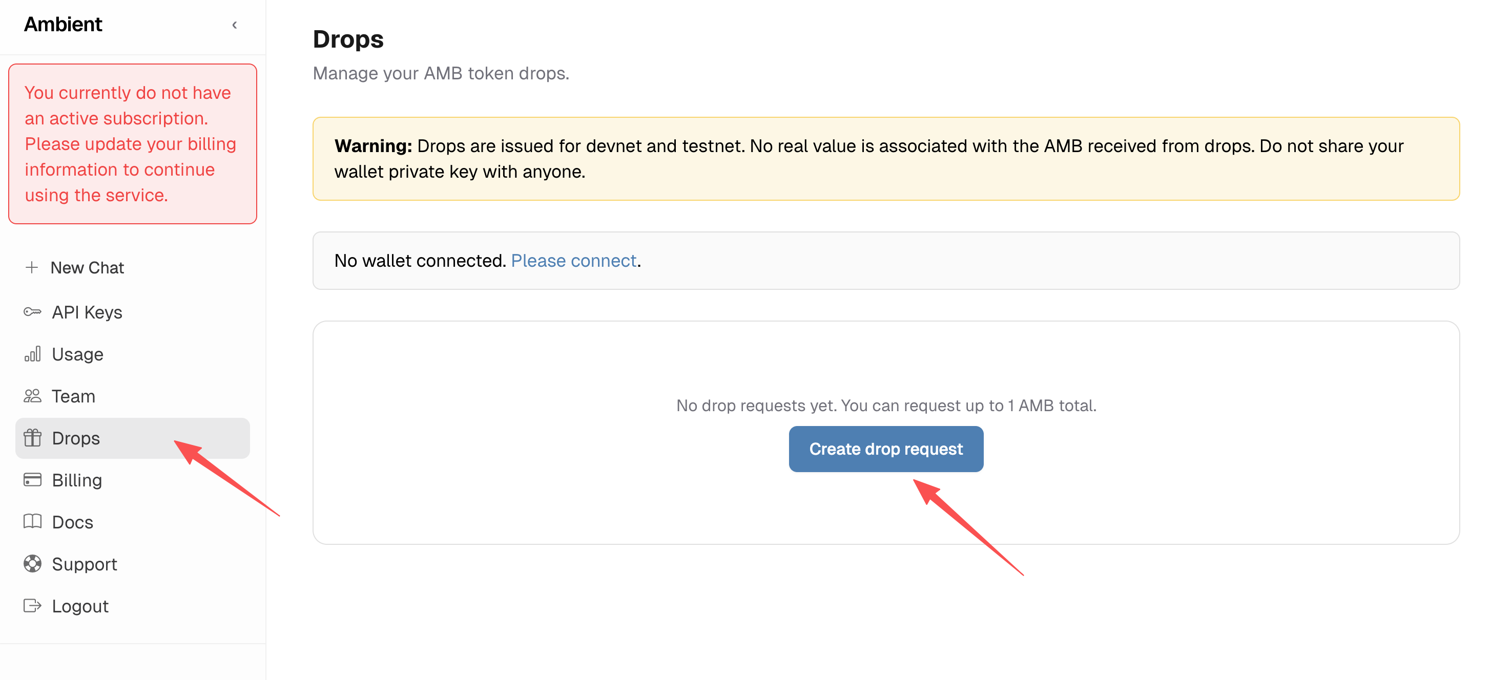Screen dimensions: 1491x680
Task: Click the red subscription warning banner
Action: (133, 144)
